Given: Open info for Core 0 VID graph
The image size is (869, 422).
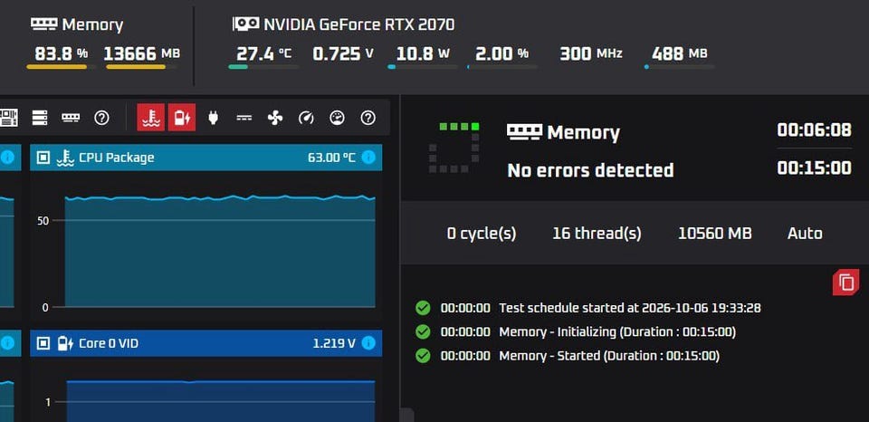Looking at the screenshot, I should [x=368, y=343].
